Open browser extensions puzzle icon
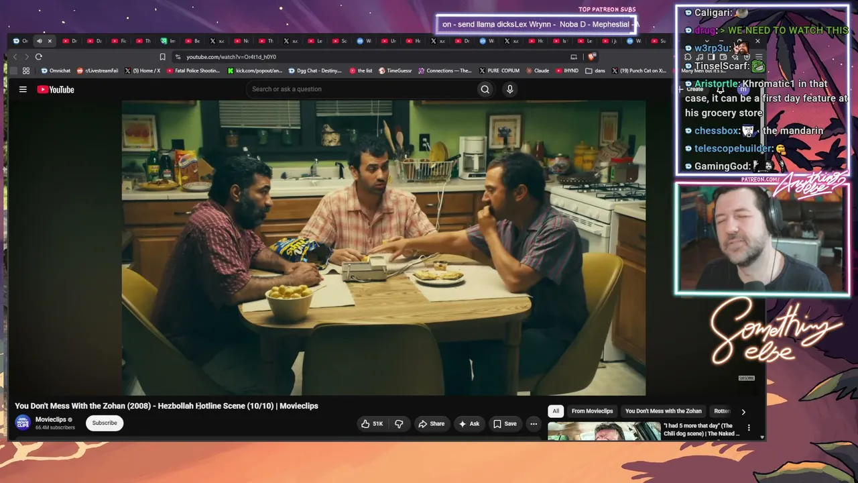Screen dimensions: 858x483 coord(687,57)
